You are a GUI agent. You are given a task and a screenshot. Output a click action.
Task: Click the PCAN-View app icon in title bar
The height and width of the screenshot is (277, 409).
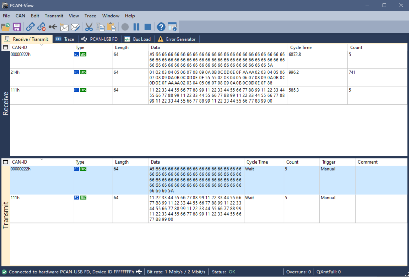[5, 5]
